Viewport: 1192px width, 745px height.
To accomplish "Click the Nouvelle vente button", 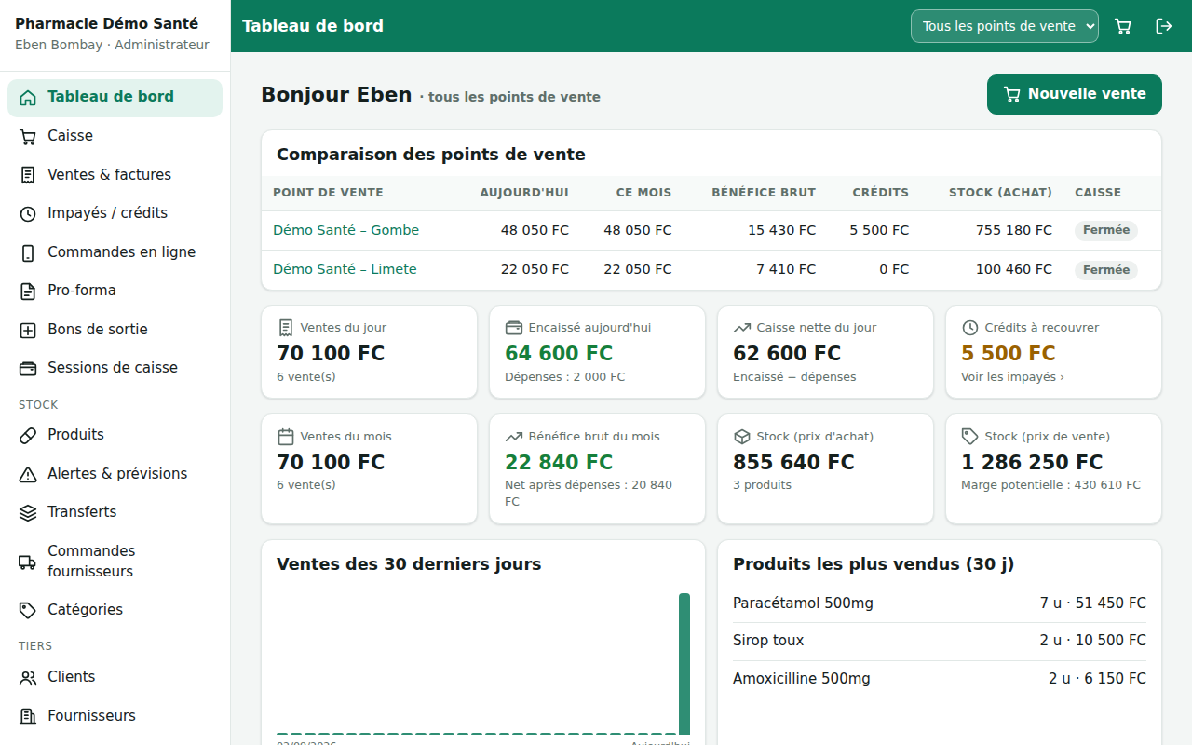I will (1075, 94).
